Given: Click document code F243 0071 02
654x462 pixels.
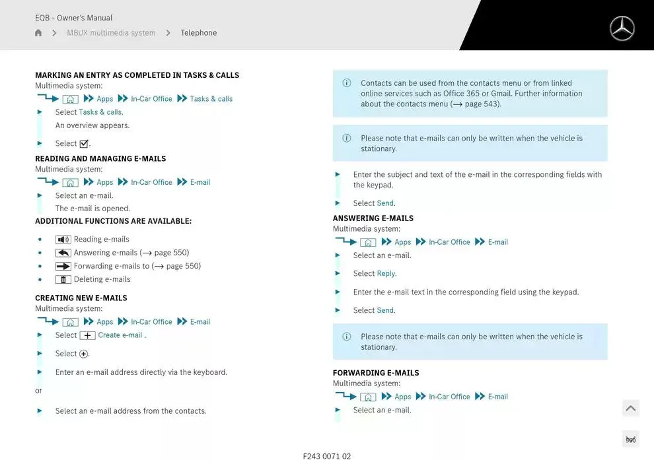Looking at the screenshot, I should 326,456.
